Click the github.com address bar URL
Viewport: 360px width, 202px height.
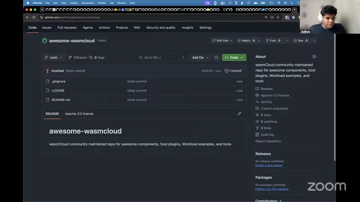tap(72, 17)
